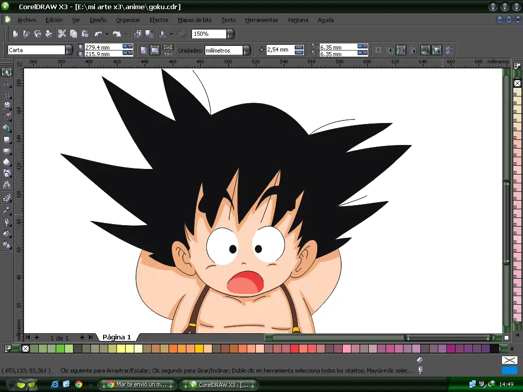Select the Rectangle tool
The height and width of the screenshot is (392, 523).
point(7,140)
